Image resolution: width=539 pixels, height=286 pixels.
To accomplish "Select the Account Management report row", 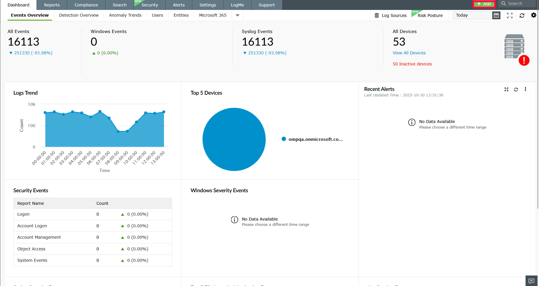I will pos(93,237).
